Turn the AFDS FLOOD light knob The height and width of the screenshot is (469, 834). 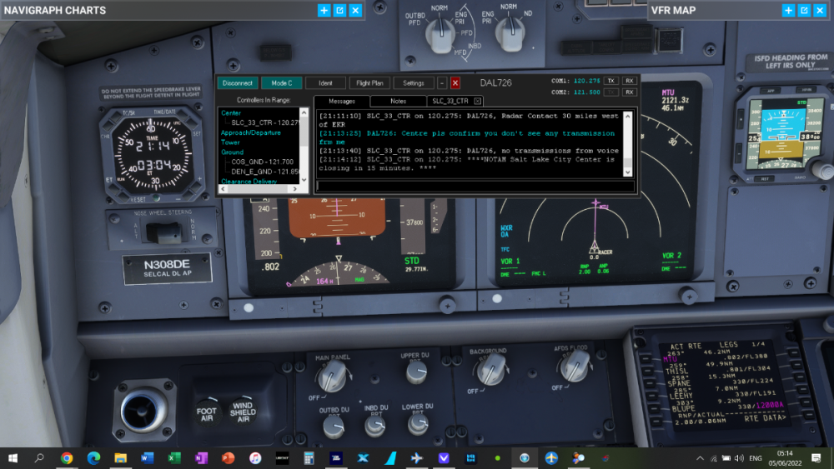pos(575,367)
